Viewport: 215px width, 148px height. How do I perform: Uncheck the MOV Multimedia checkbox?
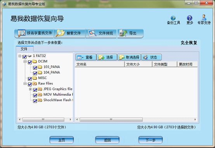coord(35,95)
